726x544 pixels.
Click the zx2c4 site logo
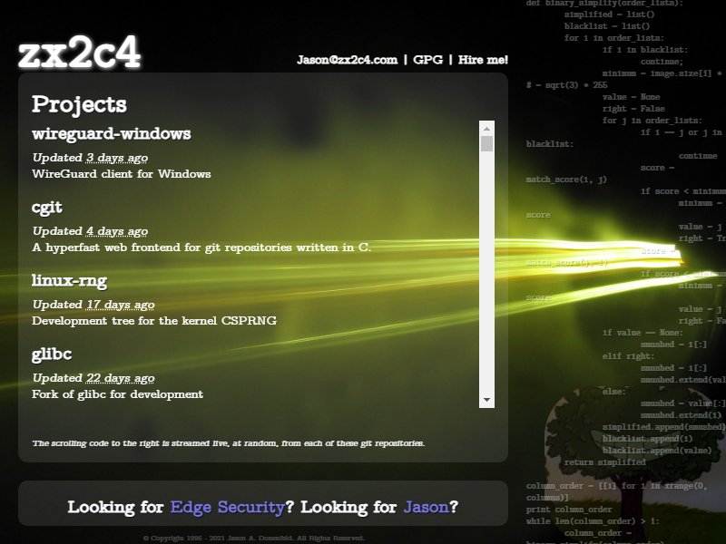(x=79, y=53)
